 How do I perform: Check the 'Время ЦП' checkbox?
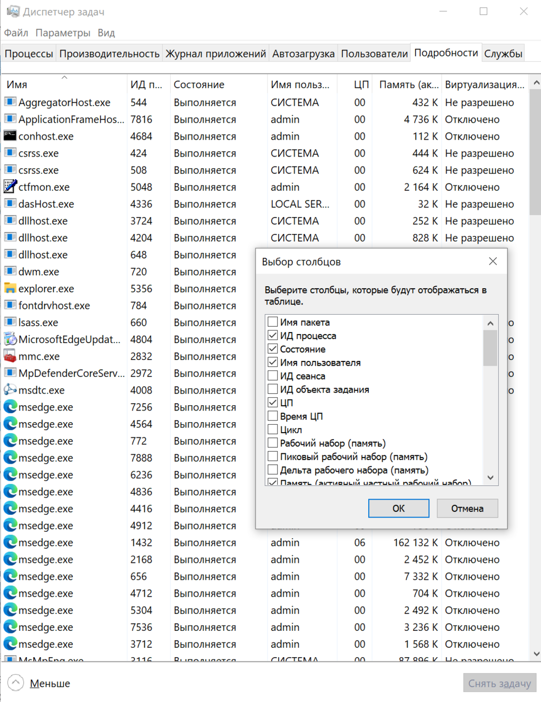pos(272,416)
